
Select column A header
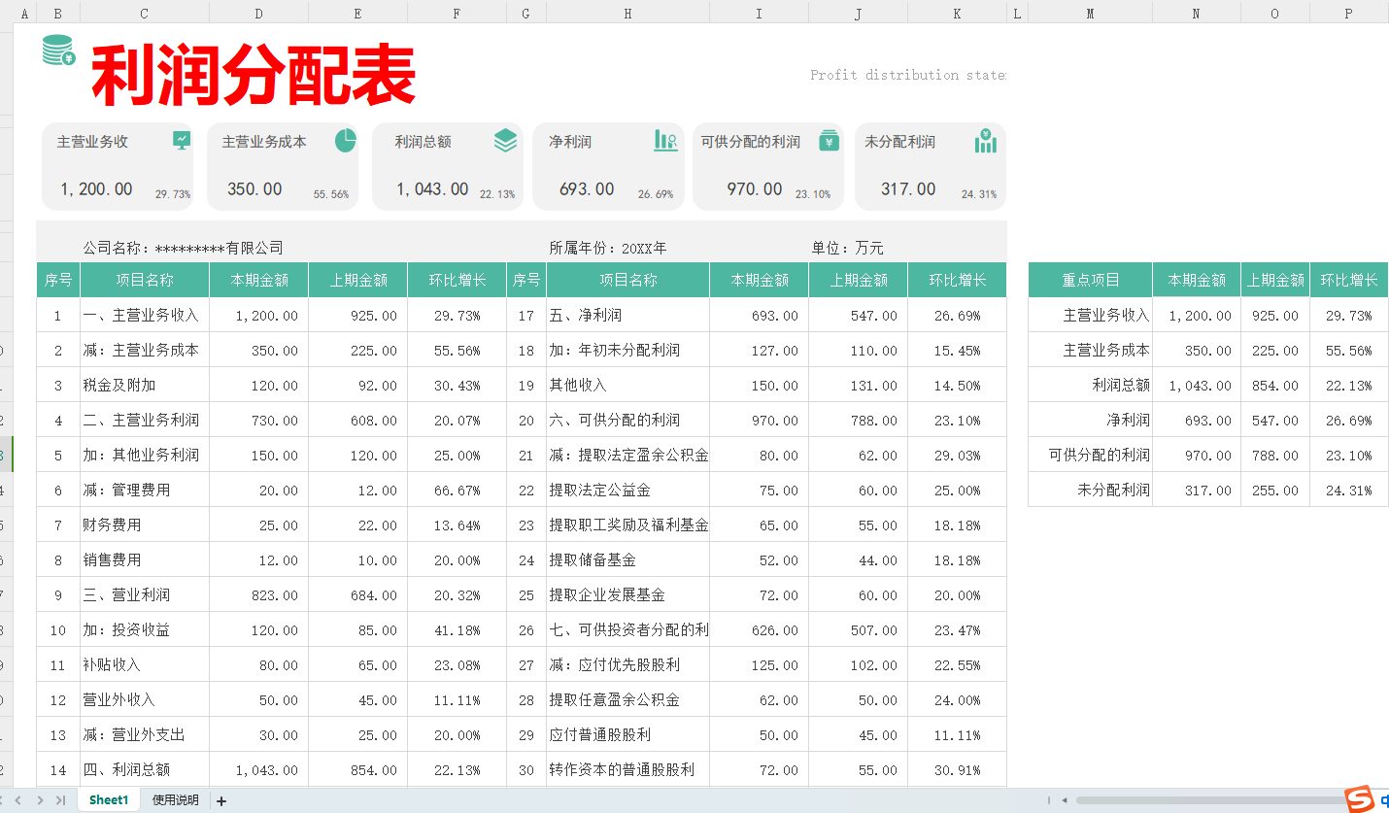tap(25, 13)
